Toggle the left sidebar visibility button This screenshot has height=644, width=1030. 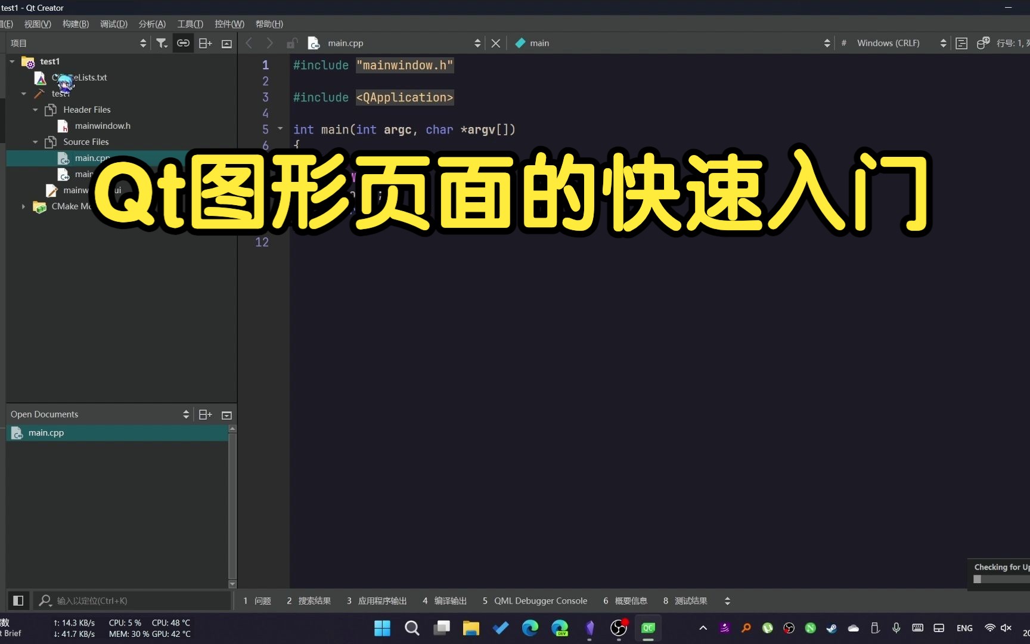tap(18, 600)
